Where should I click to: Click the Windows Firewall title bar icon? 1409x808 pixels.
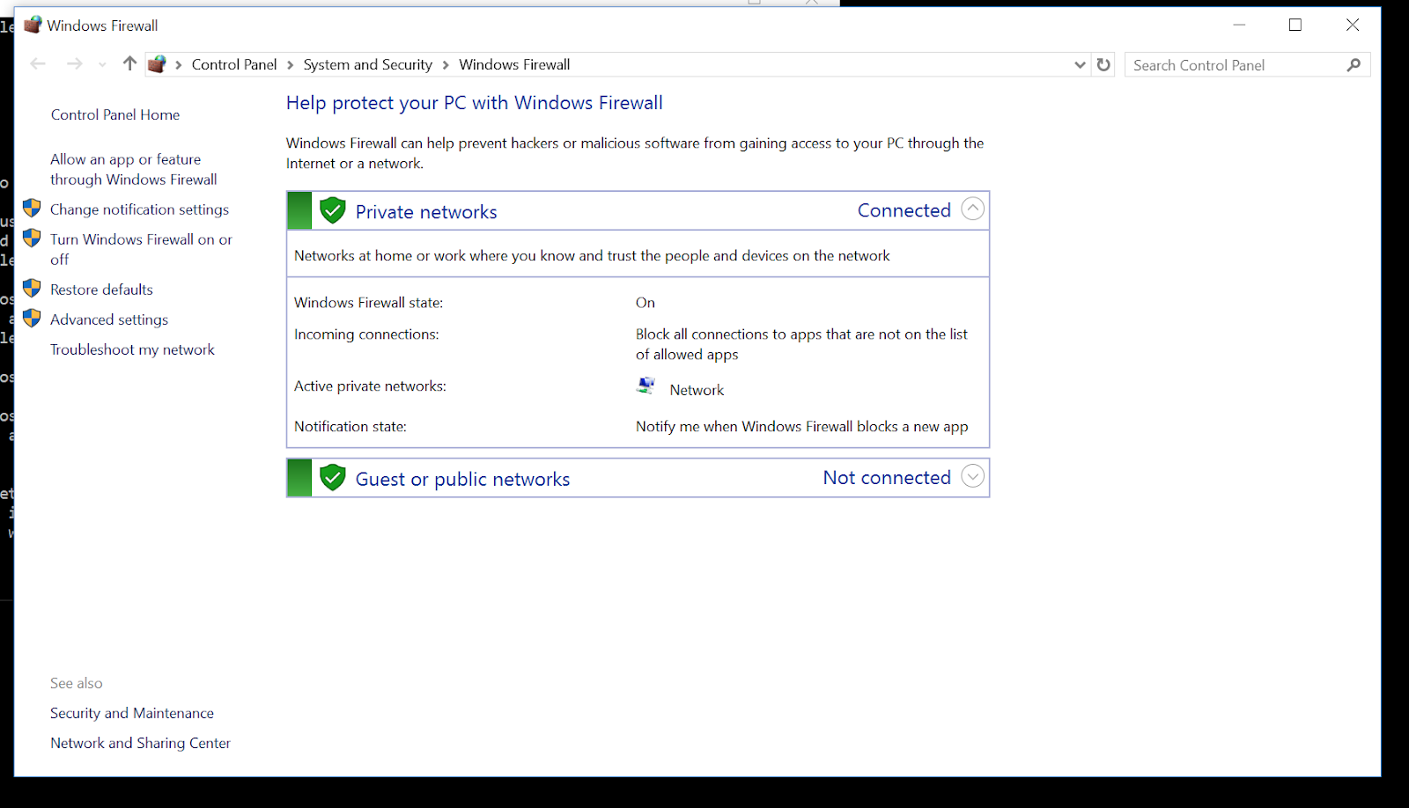pos(33,25)
